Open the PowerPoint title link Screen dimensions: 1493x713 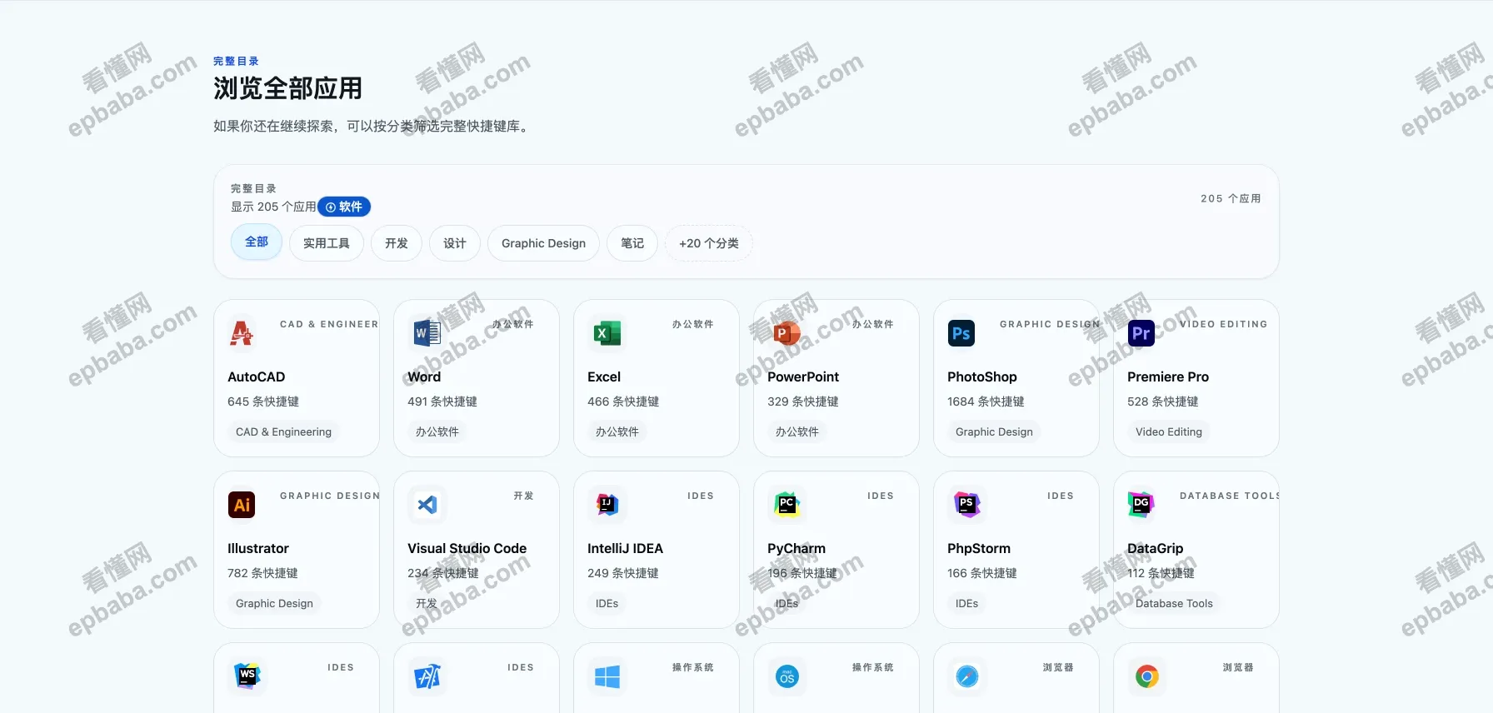pyautogui.click(x=803, y=376)
